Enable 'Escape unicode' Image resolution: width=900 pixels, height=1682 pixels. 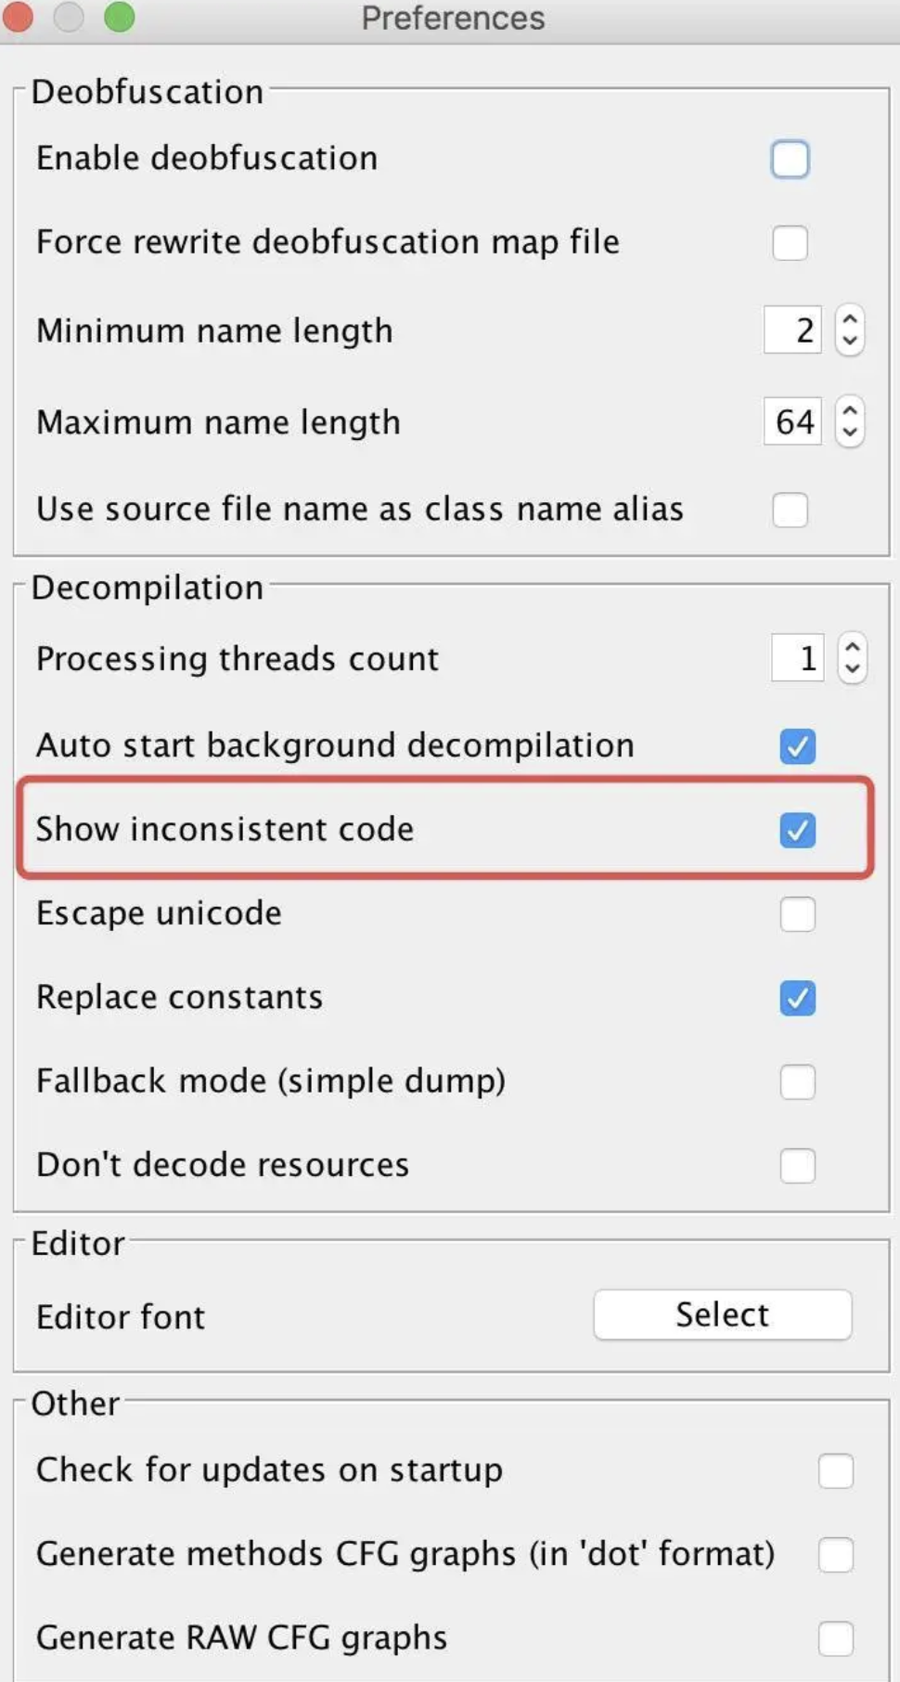pyautogui.click(x=797, y=914)
